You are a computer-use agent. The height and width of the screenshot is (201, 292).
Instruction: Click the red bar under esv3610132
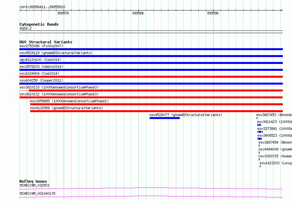tap(151, 97)
